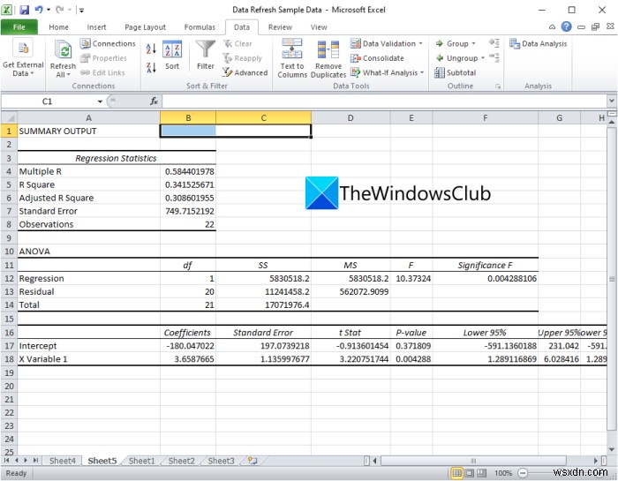Click the Save icon in Quick Access Toolbar

24,10
